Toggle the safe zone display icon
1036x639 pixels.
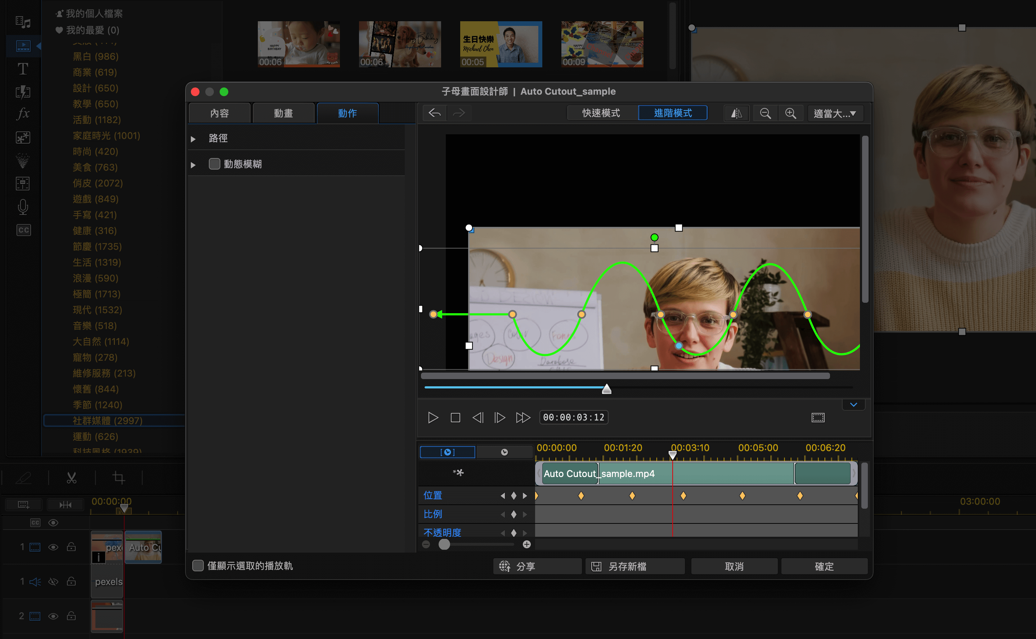click(x=818, y=418)
